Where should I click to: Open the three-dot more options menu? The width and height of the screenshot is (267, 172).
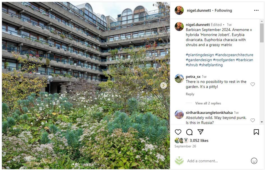pos(256,10)
